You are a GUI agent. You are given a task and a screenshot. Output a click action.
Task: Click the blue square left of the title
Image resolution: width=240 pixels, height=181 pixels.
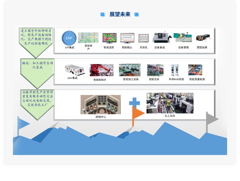[103, 14]
